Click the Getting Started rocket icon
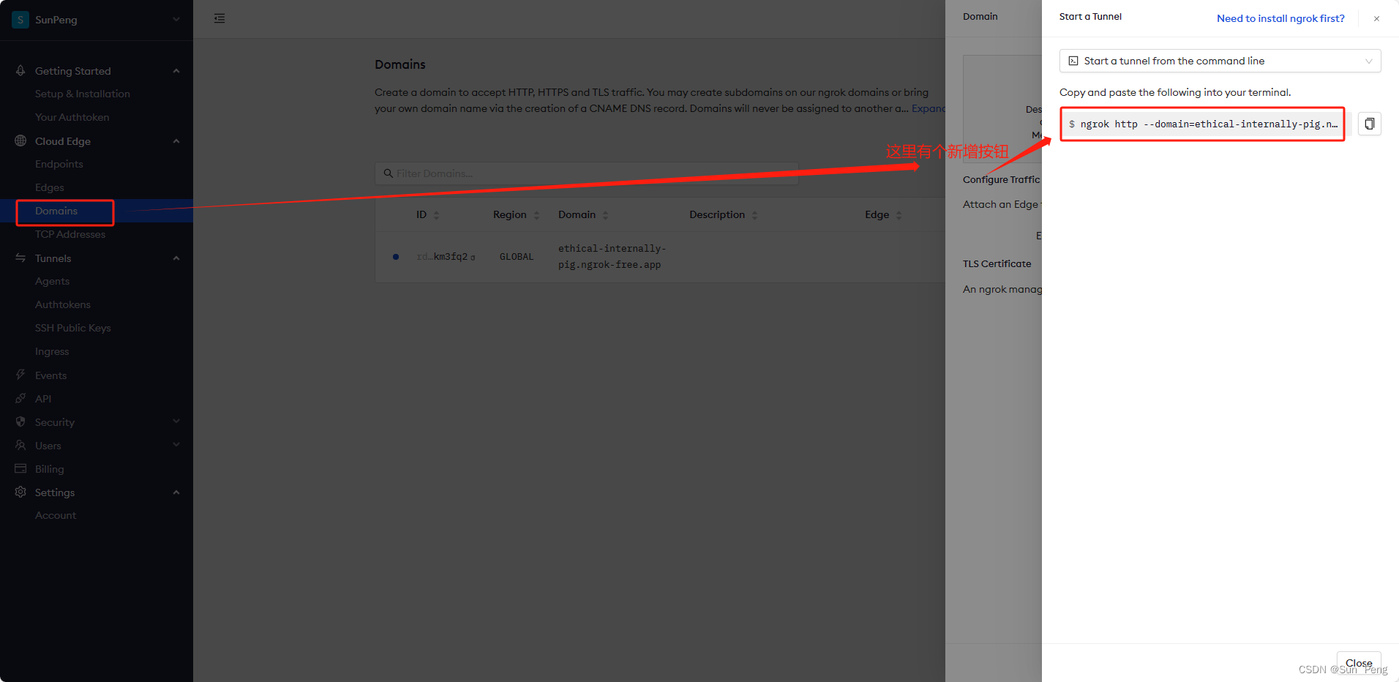Viewport: 1399px width, 682px height. coord(20,71)
